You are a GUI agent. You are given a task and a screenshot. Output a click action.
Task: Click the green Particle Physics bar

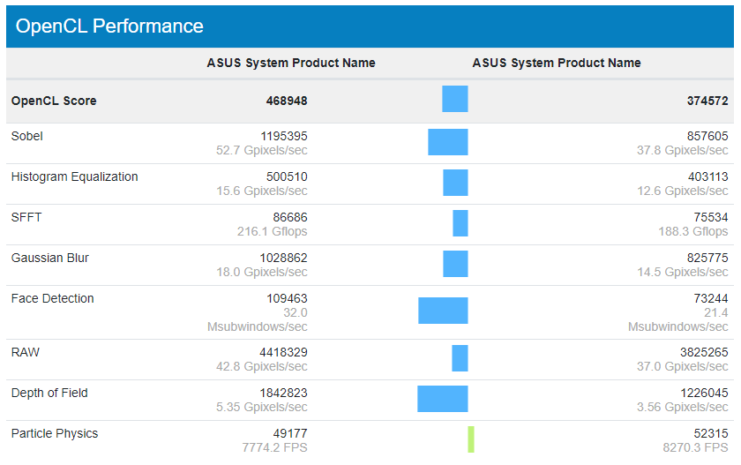tap(471, 439)
